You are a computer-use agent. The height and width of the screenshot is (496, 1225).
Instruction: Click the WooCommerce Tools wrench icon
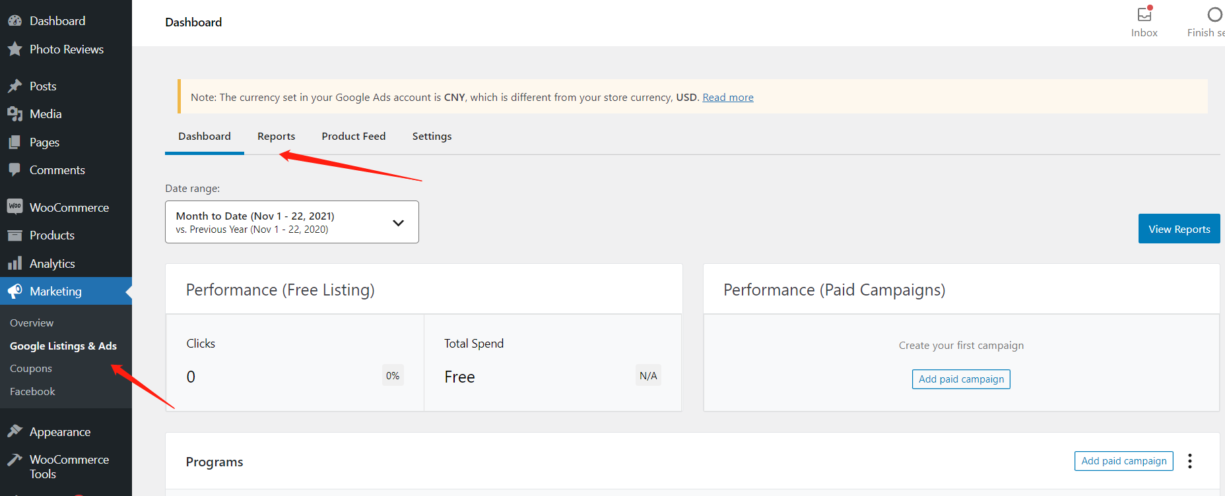(15, 460)
